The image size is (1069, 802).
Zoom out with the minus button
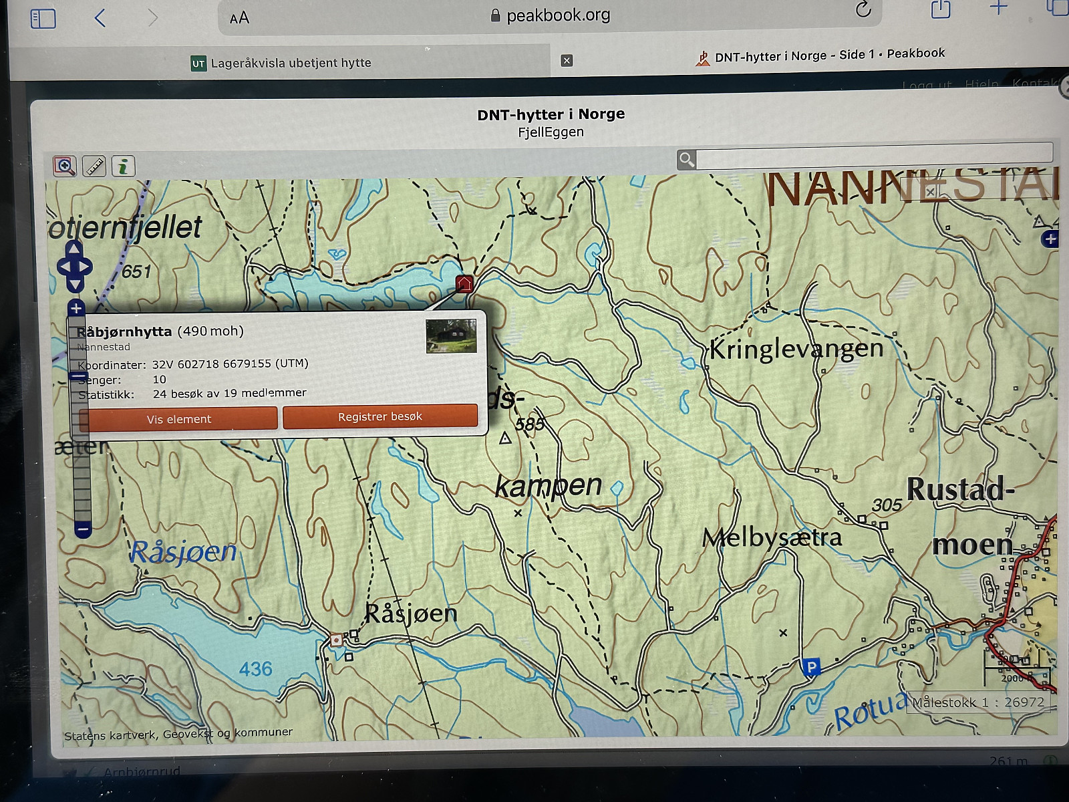[x=83, y=530]
